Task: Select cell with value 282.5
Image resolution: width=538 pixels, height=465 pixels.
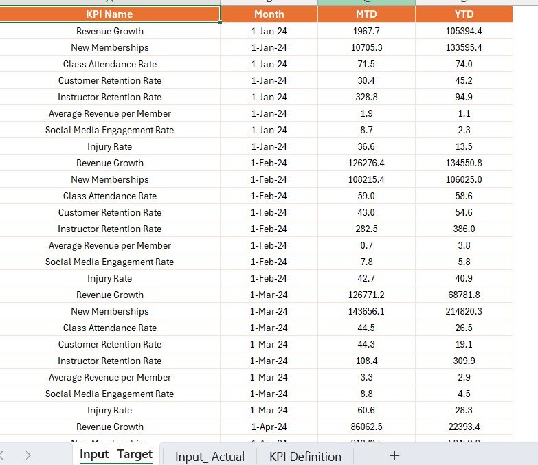Action: 366,229
